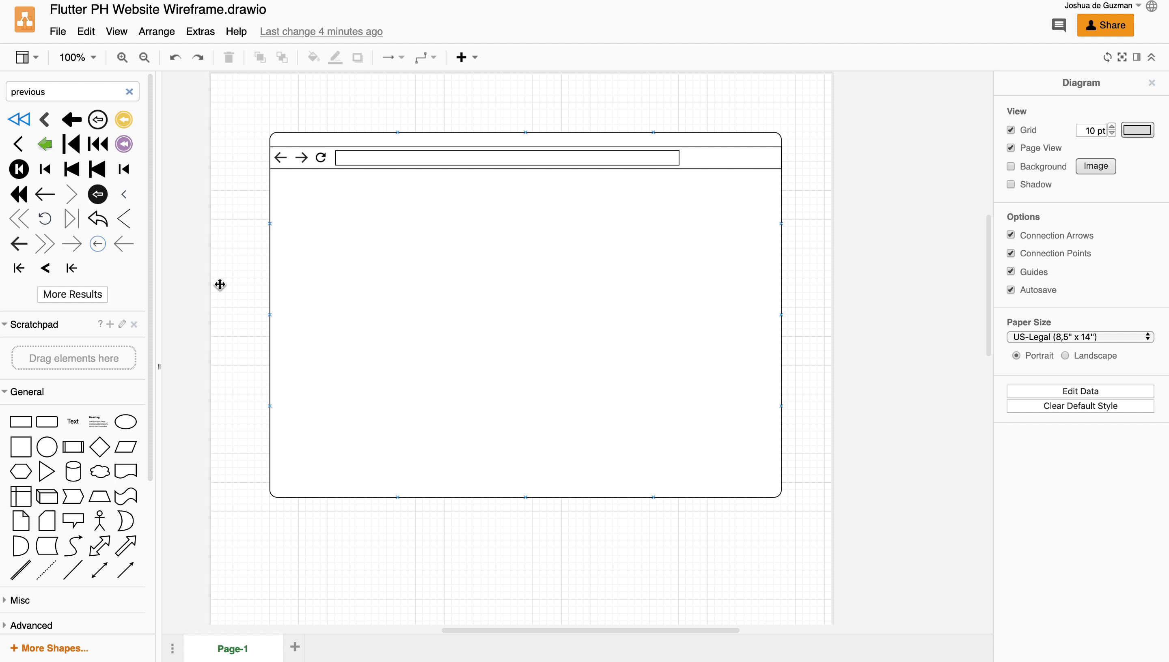Click the undo arrow icon
1169x662 pixels.
175,57
